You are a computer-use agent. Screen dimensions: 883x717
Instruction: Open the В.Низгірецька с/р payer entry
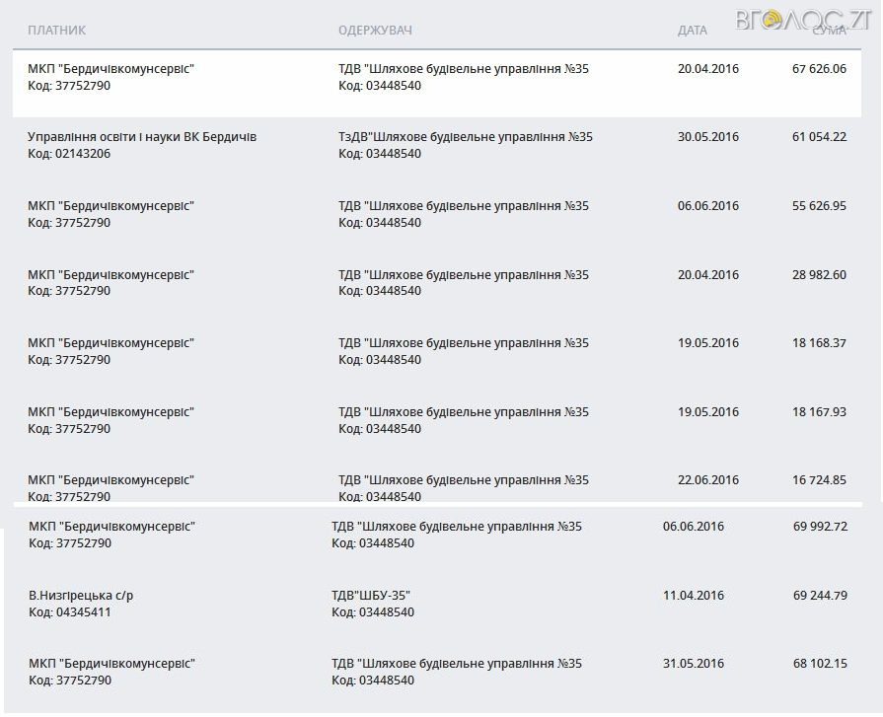[x=83, y=595]
